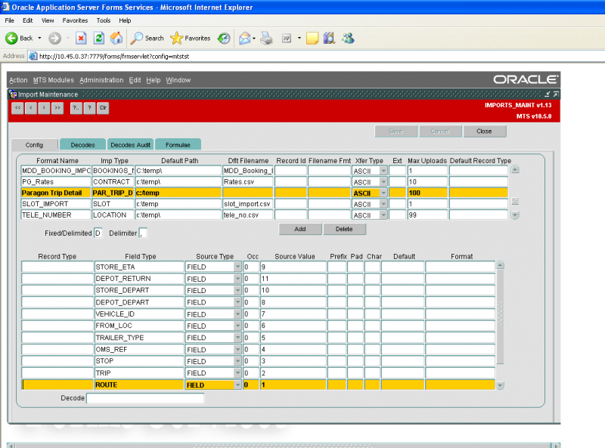Click the greyed Cancel button

click(440, 131)
